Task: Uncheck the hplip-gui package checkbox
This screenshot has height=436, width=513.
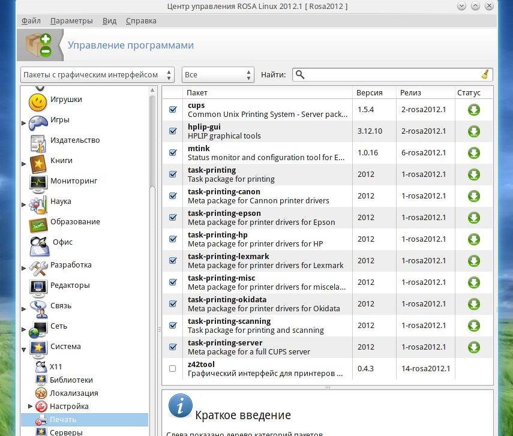Action: tap(173, 131)
